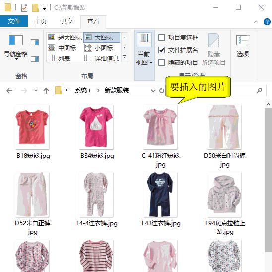Click the B18短衫.jpg file name
Screen dimensions: 272x272
33,156
